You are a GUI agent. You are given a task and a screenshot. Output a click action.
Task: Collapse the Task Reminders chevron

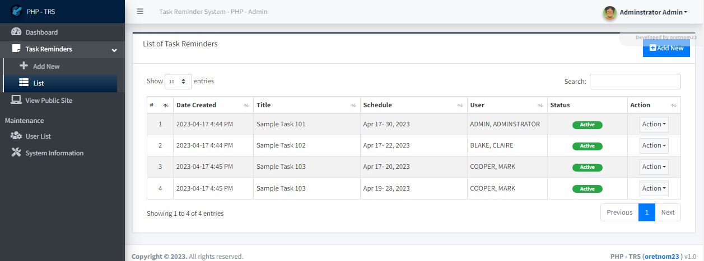coord(114,50)
